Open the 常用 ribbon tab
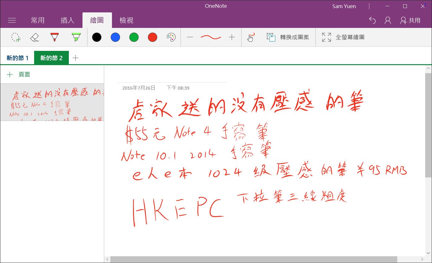This screenshot has height=263, width=432. 38,20
